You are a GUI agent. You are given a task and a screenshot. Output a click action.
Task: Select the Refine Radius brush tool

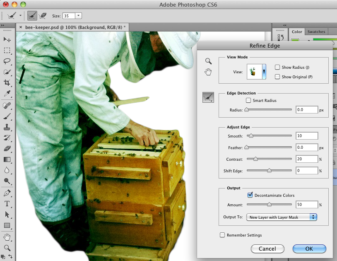(x=208, y=97)
